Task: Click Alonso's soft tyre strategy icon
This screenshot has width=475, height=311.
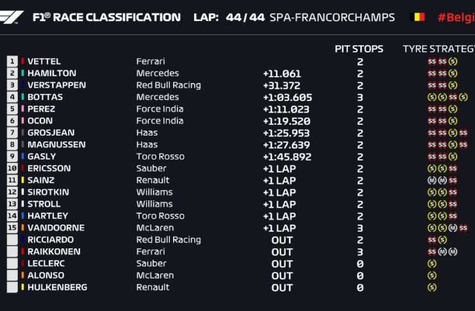Action: point(432,276)
